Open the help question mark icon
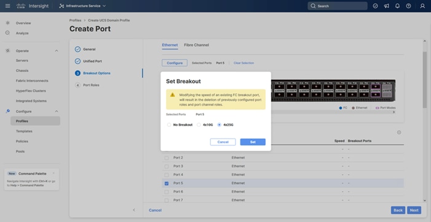Viewport: 431px width, 222px height. click(408, 6)
